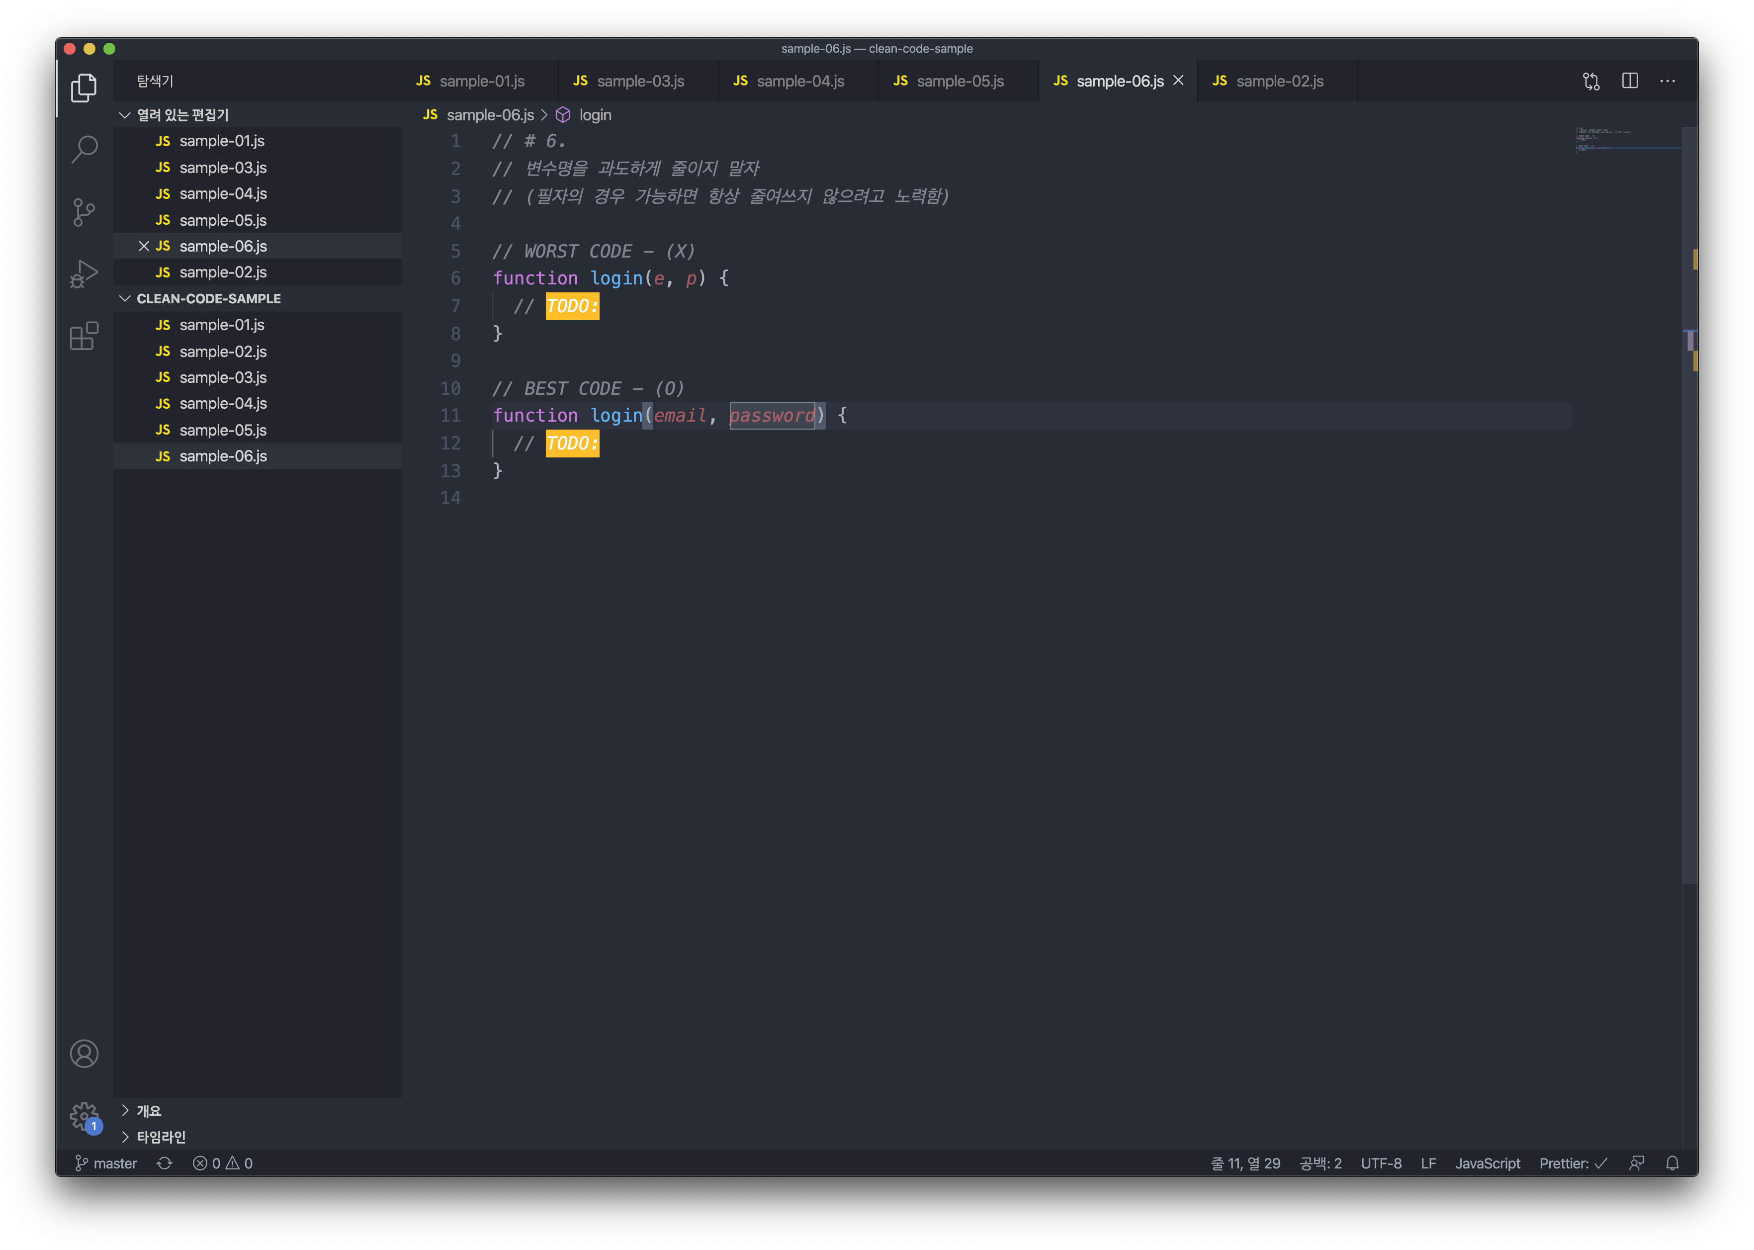Click the Accounts icon in activity bar

click(x=84, y=1054)
